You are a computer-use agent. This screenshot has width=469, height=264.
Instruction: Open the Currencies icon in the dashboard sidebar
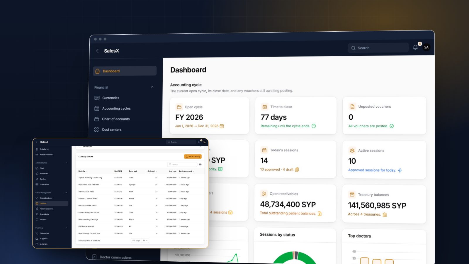pos(97,98)
